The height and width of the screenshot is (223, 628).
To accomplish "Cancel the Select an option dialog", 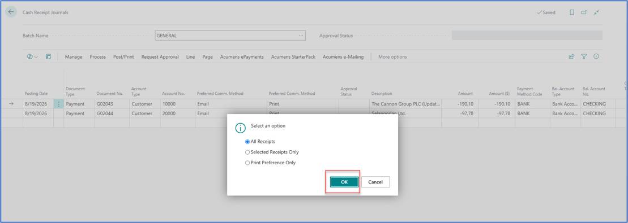I will point(375,182).
